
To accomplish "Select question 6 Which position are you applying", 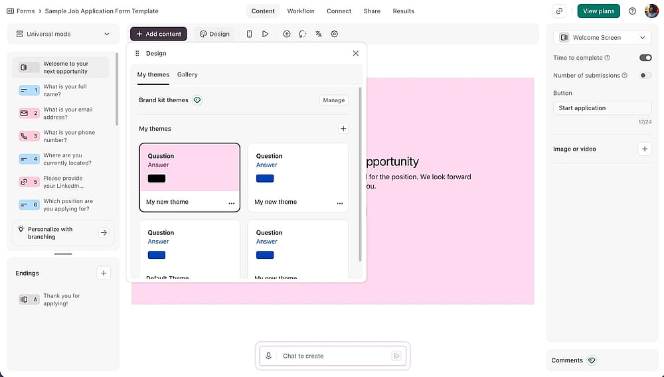I will pos(60,204).
